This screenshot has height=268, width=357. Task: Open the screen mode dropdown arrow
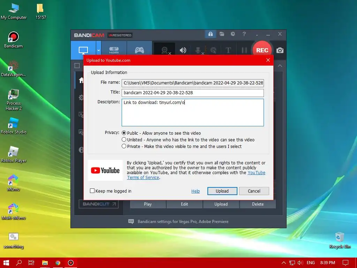[x=99, y=50]
